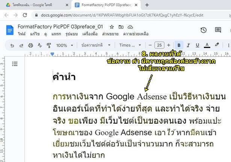This screenshot has width=231, height=162.
Task: Check cloud save status icon
Action: 130,27
